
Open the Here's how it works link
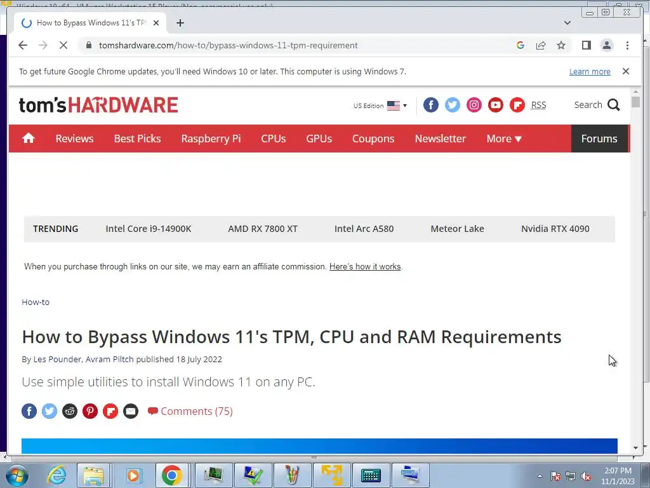click(365, 266)
